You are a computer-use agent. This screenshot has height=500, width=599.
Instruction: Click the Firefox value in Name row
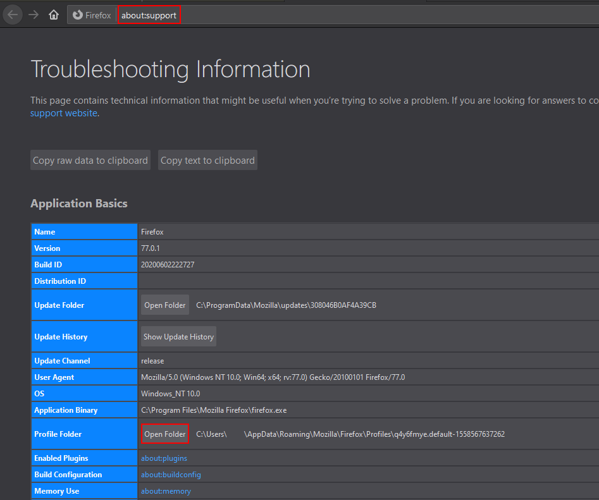click(x=152, y=232)
